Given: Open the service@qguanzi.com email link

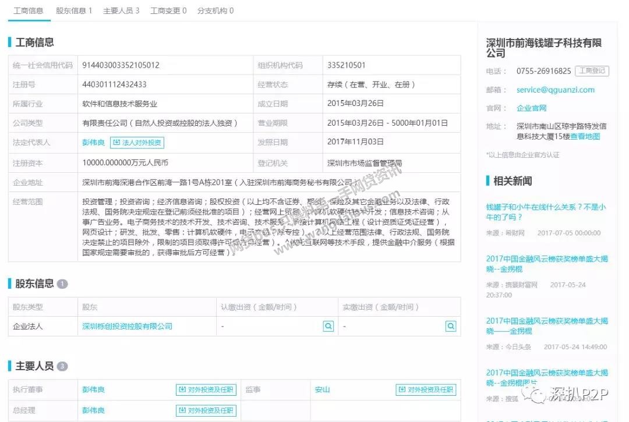Looking at the screenshot, I should coord(556,90).
